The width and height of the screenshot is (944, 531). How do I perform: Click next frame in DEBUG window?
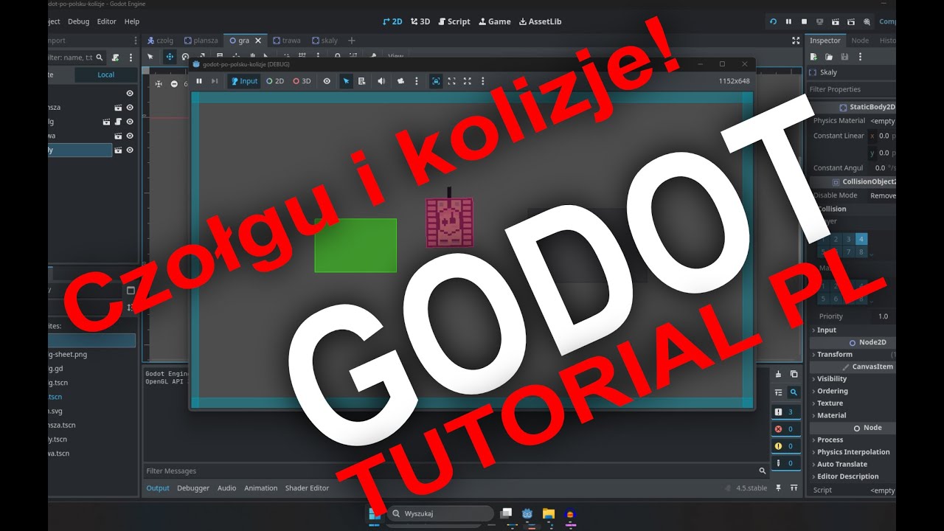[x=215, y=81]
